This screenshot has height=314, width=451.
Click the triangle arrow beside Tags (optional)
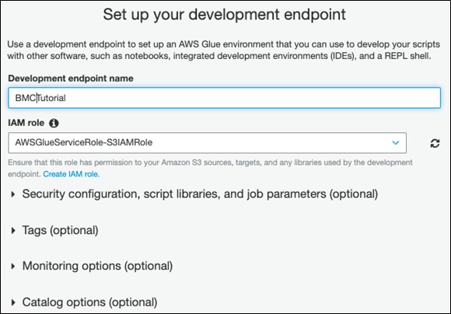point(13,230)
